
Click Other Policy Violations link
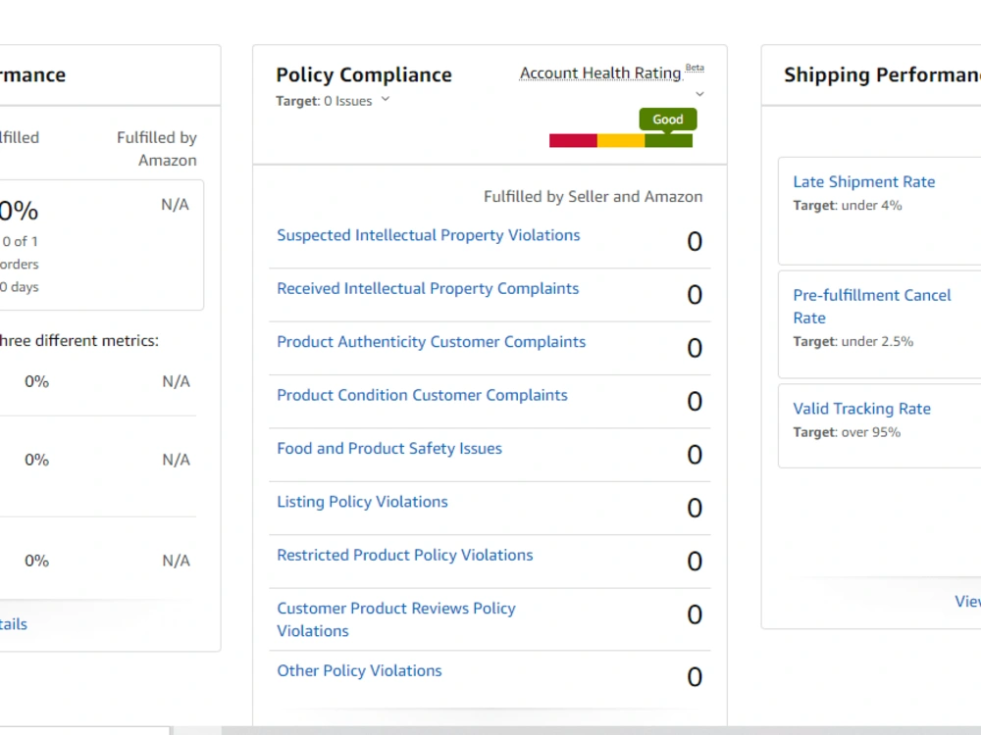click(x=359, y=670)
